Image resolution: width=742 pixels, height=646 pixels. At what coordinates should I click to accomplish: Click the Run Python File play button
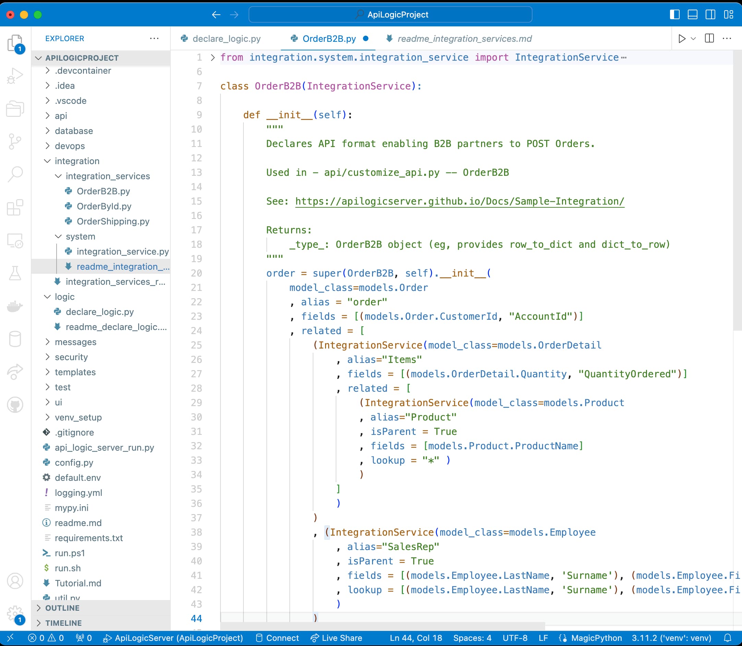coord(682,39)
